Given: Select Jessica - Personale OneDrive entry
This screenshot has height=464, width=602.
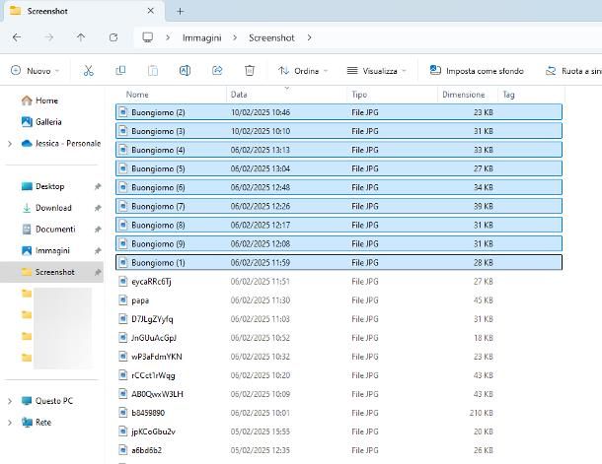Looking at the screenshot, I should 61,143.
